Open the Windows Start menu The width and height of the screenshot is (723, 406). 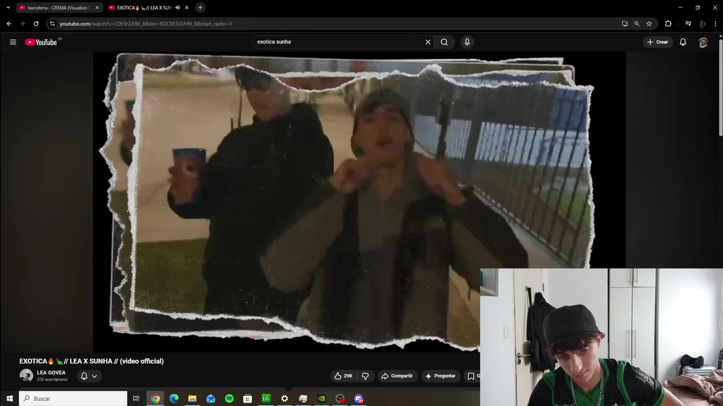coord(10,399)
